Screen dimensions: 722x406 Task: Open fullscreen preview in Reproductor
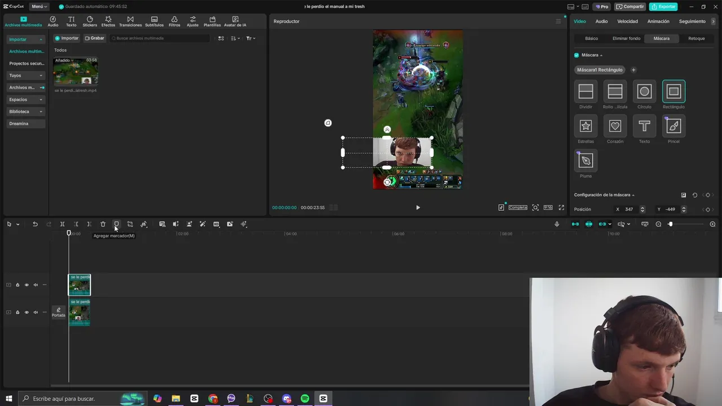pos(561,208)
